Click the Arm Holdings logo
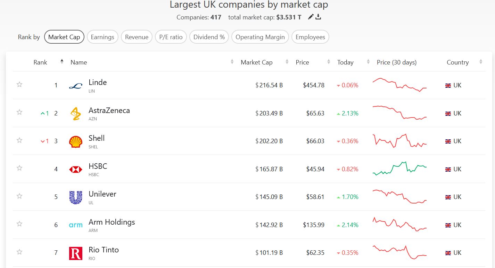The width and height of the screenshot is (495, 268). pos(76,225)
